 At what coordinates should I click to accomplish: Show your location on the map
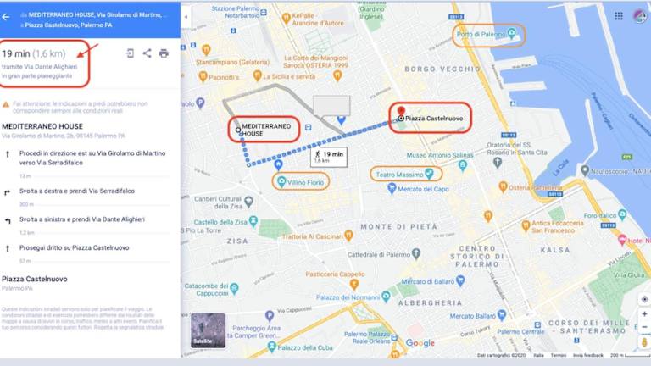[644, 299]
